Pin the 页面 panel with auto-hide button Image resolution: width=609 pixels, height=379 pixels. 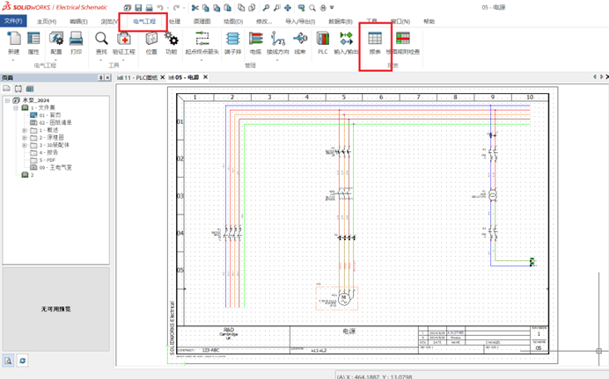102,78
